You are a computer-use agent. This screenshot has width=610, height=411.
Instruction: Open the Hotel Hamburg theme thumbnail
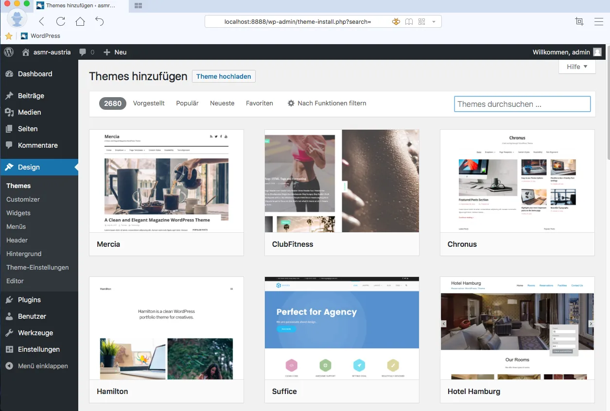[x=517, y=328]
